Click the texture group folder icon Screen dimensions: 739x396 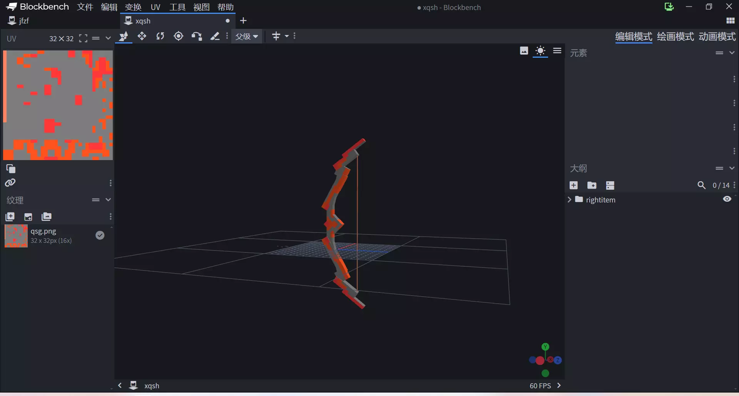(x=47, y=217)
